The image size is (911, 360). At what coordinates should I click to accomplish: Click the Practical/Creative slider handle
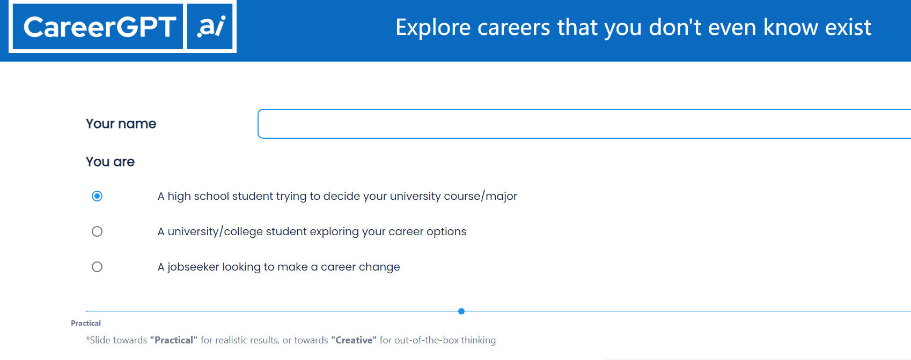461,311
